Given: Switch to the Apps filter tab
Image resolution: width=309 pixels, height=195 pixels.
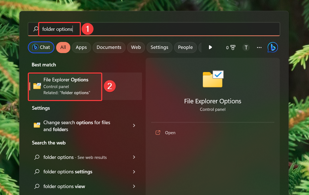Looking at the screenshot, I should point(81,47).
